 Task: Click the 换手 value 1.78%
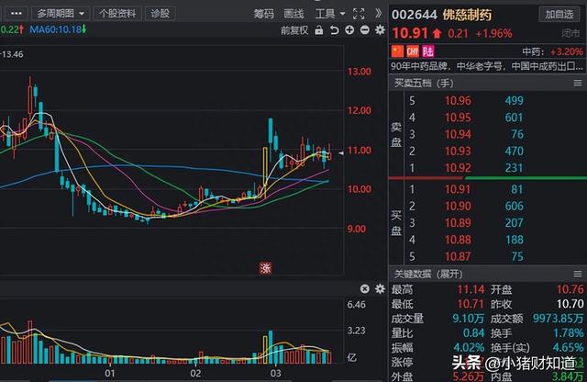pyautogui.click(x=569, y=333)
